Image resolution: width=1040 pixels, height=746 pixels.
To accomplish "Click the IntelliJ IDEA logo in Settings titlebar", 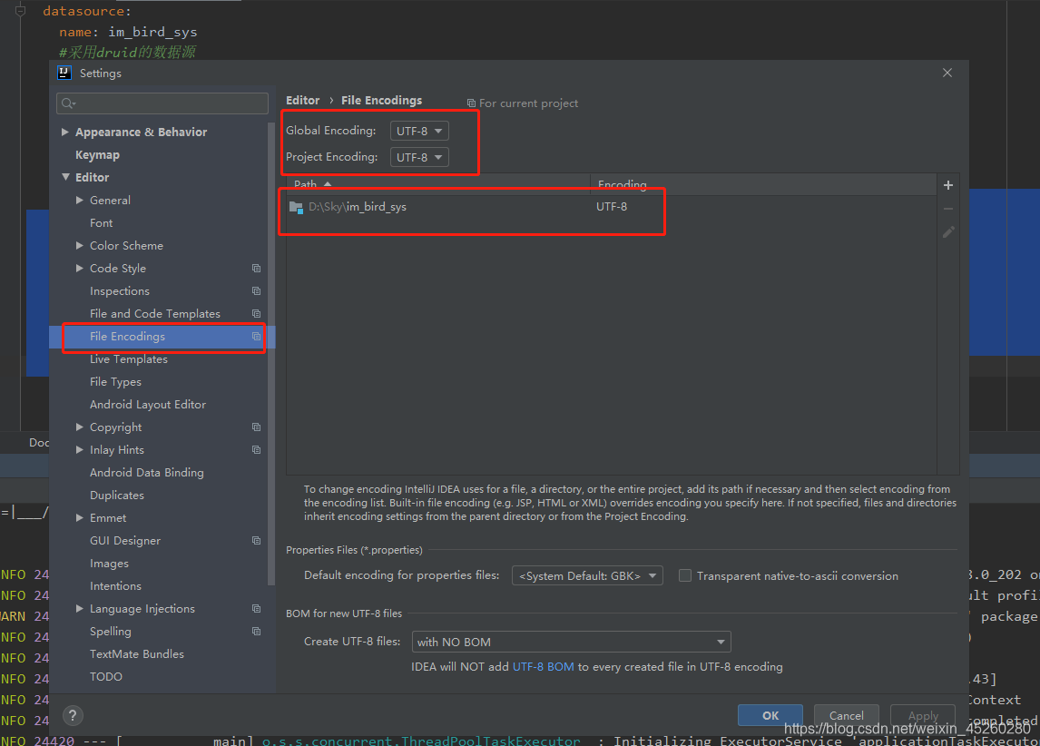I will pos(63,73).
